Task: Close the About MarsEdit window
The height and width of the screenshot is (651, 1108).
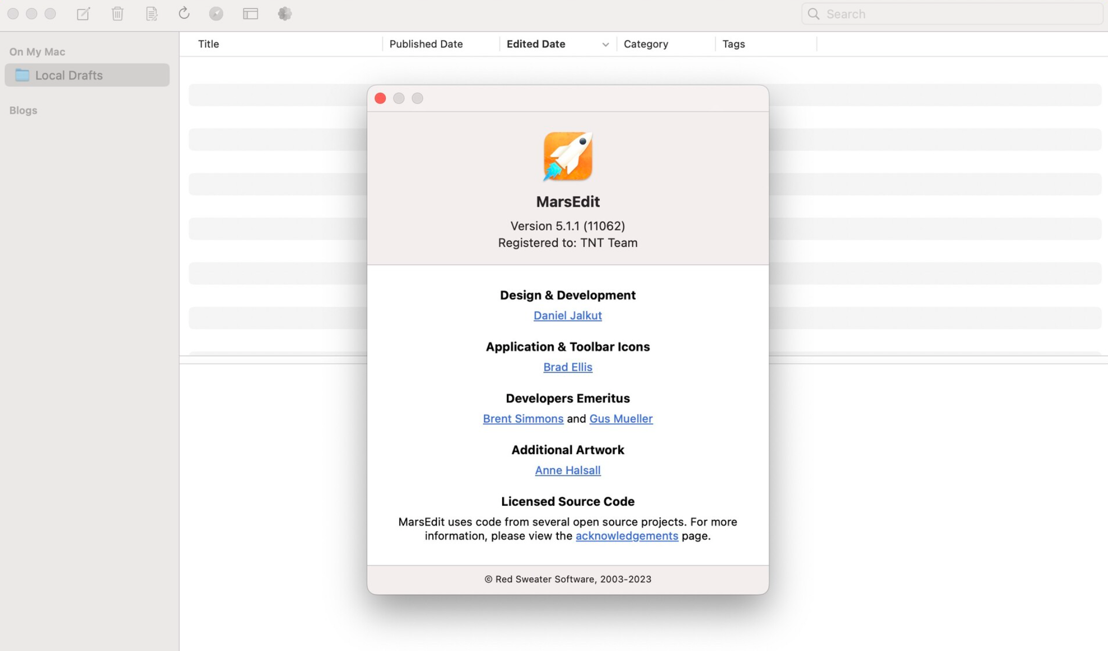Action: pos(380,98)
